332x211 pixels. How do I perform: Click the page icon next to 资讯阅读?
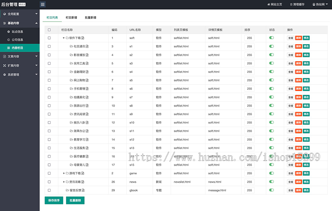(x=87, y=114)
